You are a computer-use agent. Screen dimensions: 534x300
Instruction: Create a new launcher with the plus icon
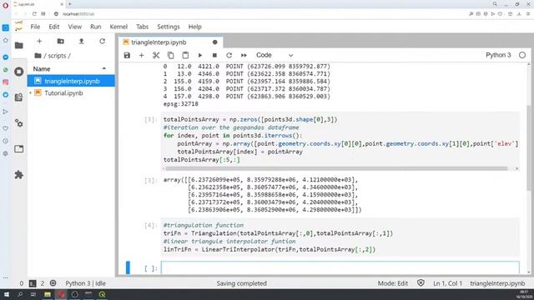click(39, 41)
